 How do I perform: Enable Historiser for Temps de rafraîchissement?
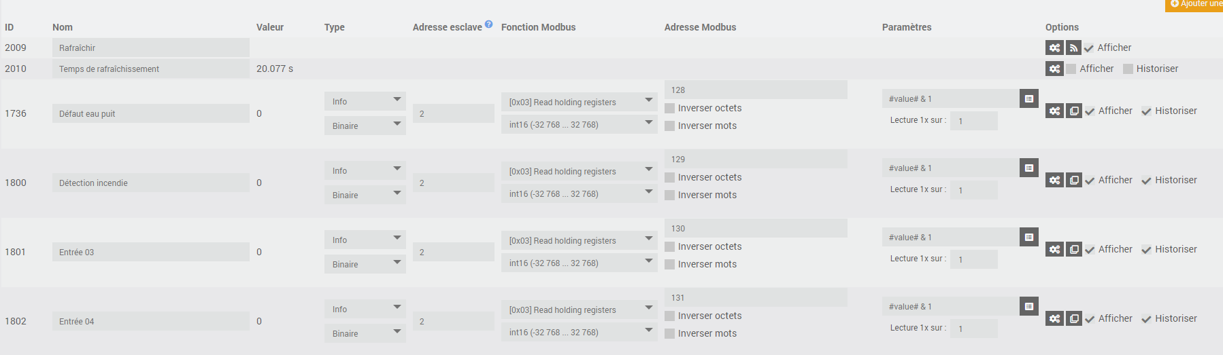(x=1128, y=69)
